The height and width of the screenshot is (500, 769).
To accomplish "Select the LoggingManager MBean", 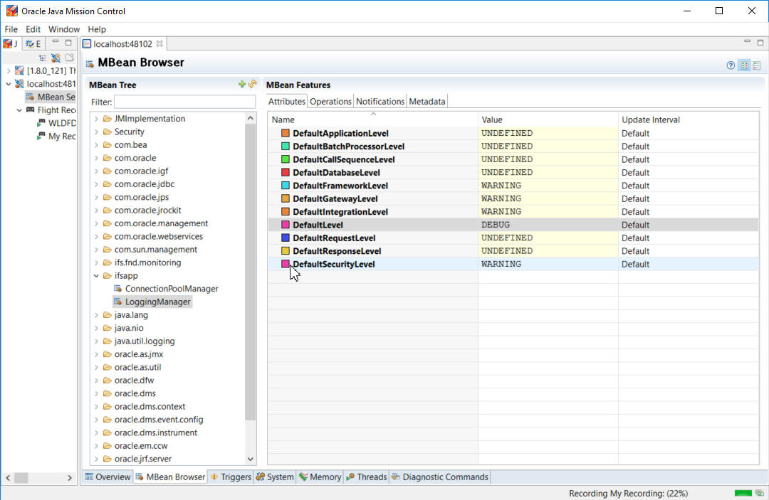I will click(x=152, y=302).
